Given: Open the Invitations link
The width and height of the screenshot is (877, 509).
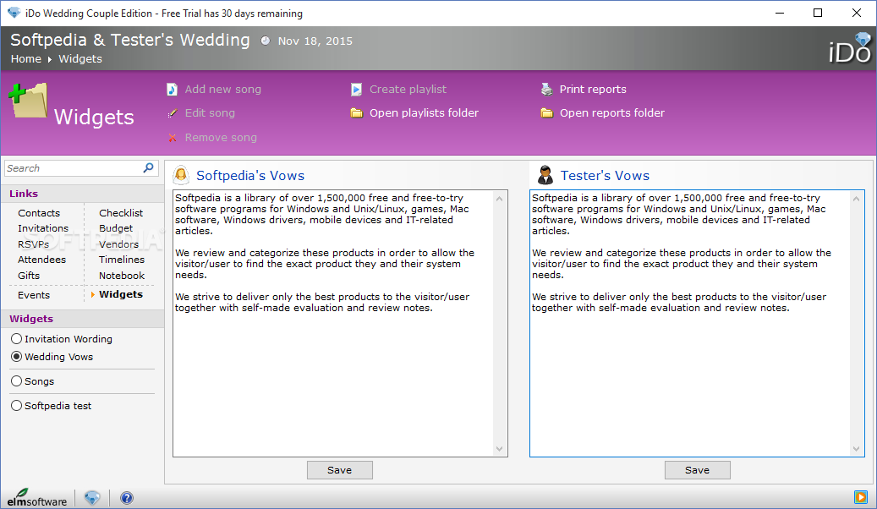Looking at the screenshot, I should point(43,228).
